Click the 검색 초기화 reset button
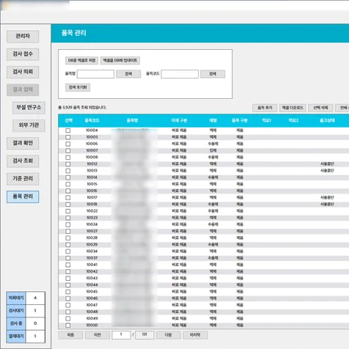The height and width of the screenshot is (349, 349). pyautogui.click(x=78, y=87)
